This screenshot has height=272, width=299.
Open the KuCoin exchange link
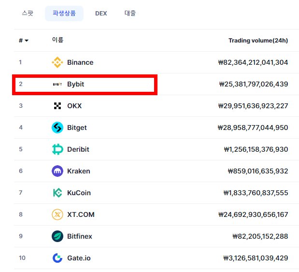[x=79, y=193]
